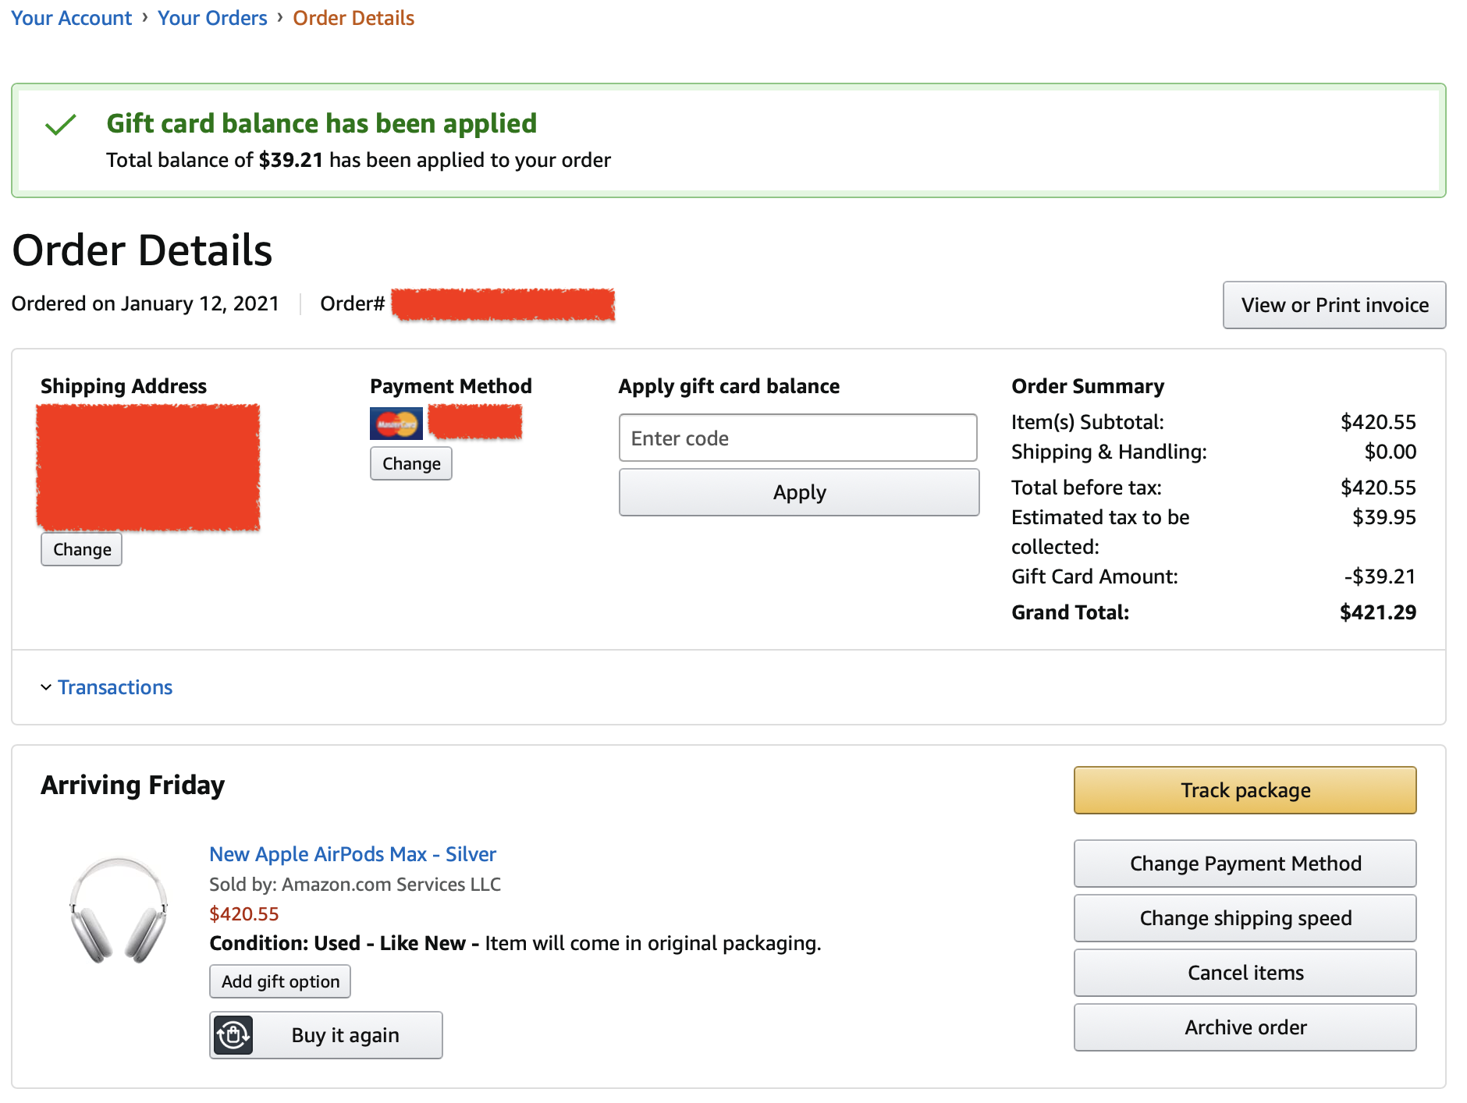Open New Apple AirPods Max product link
This screenshot has height=1103, width=1467.
353,854
